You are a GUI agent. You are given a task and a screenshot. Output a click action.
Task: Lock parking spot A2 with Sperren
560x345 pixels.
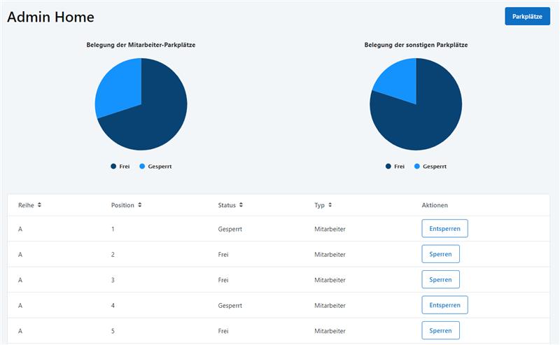[x=440, y=254]
